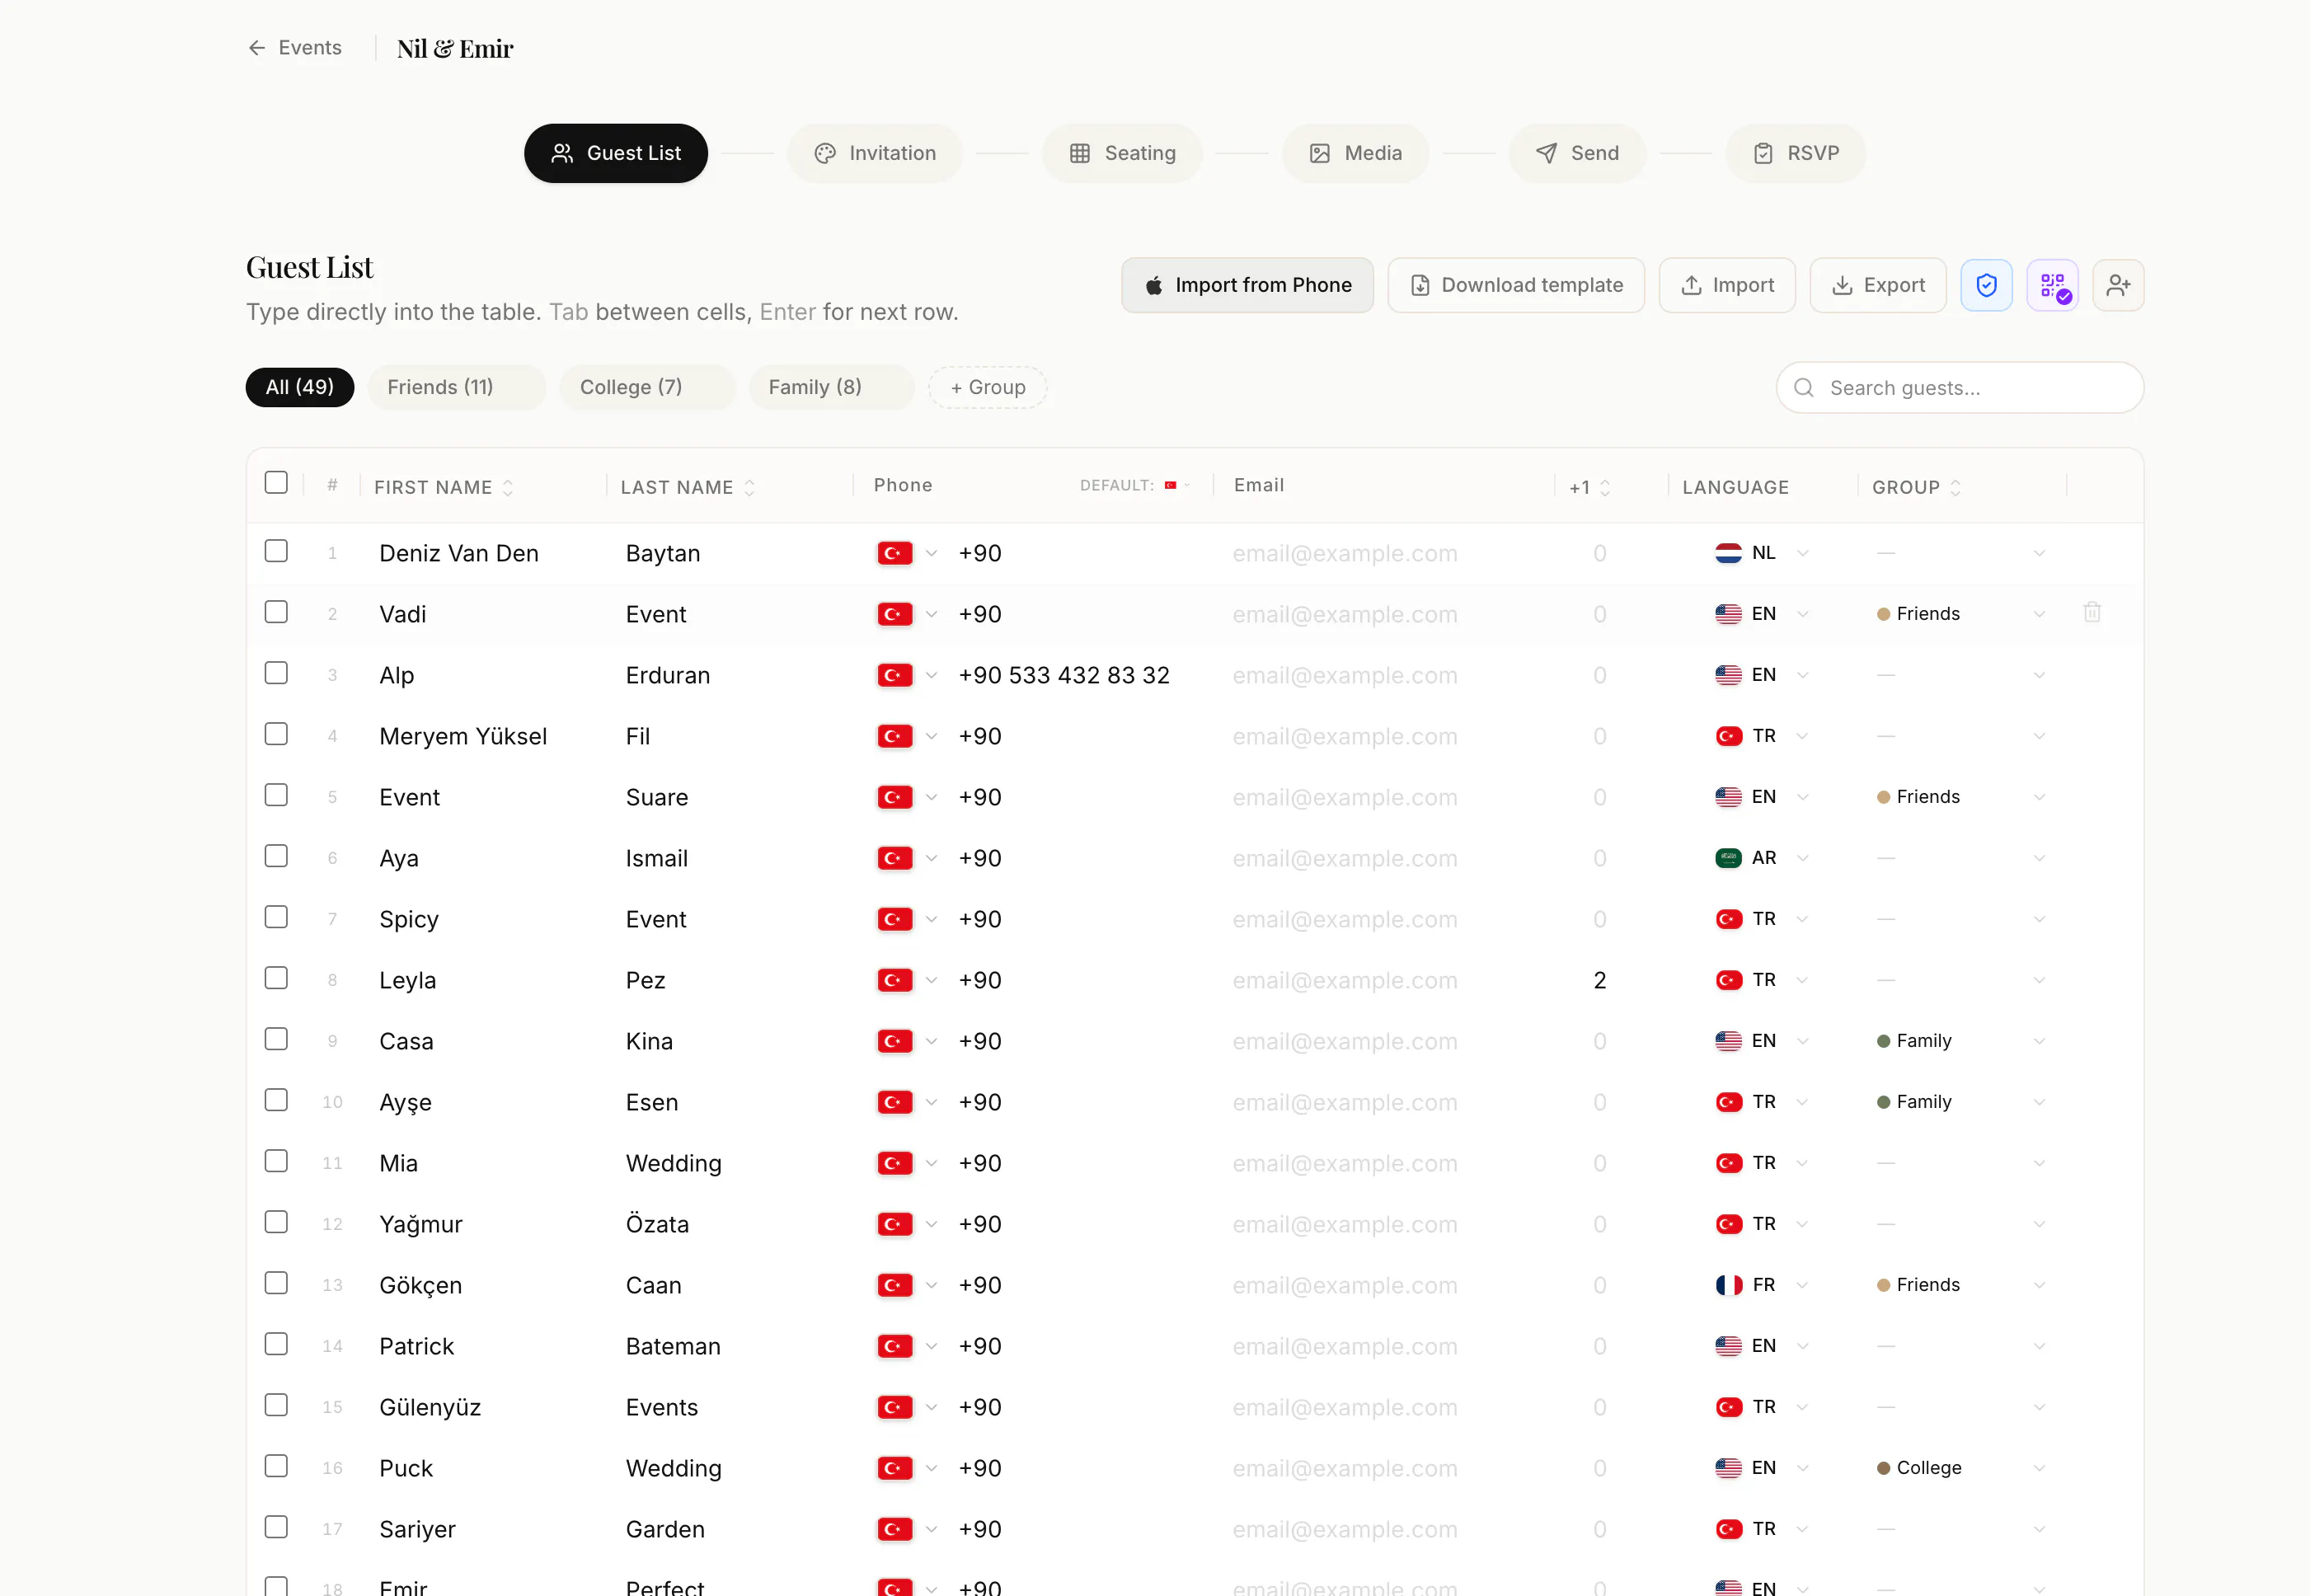Click the Turkish language flag in Sariyer Garden row
2310x1596 pixels.
pos(1728,1529)
